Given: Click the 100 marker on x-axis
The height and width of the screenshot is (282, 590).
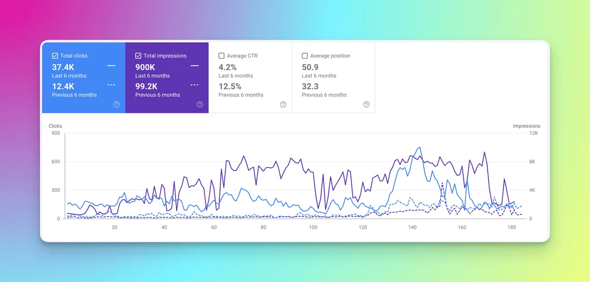Looking at the screenshot, I should (313, 227).
